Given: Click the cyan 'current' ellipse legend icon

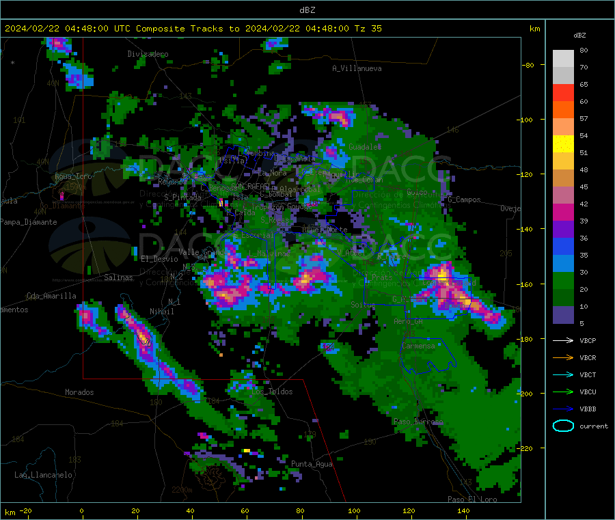Looking at the screenshot, I should [x=563, y=426].
